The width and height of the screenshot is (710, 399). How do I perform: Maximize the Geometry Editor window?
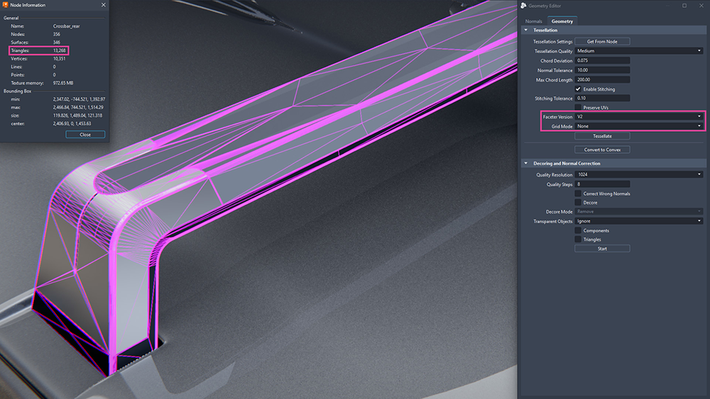click(x=684, y=6)
